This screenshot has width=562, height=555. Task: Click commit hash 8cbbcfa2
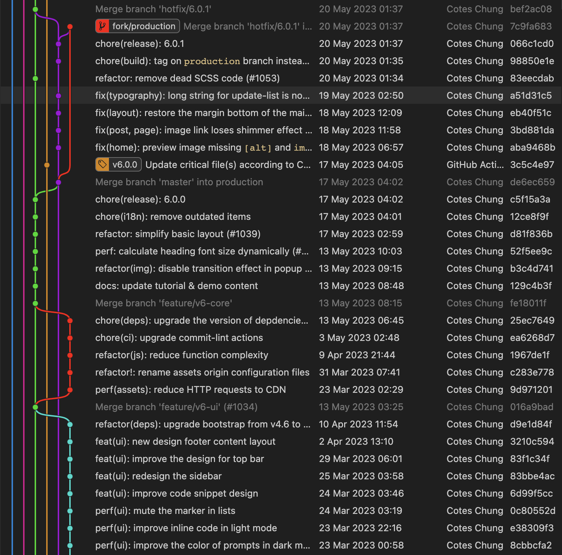pyautogui.click(x=531, y=545)
